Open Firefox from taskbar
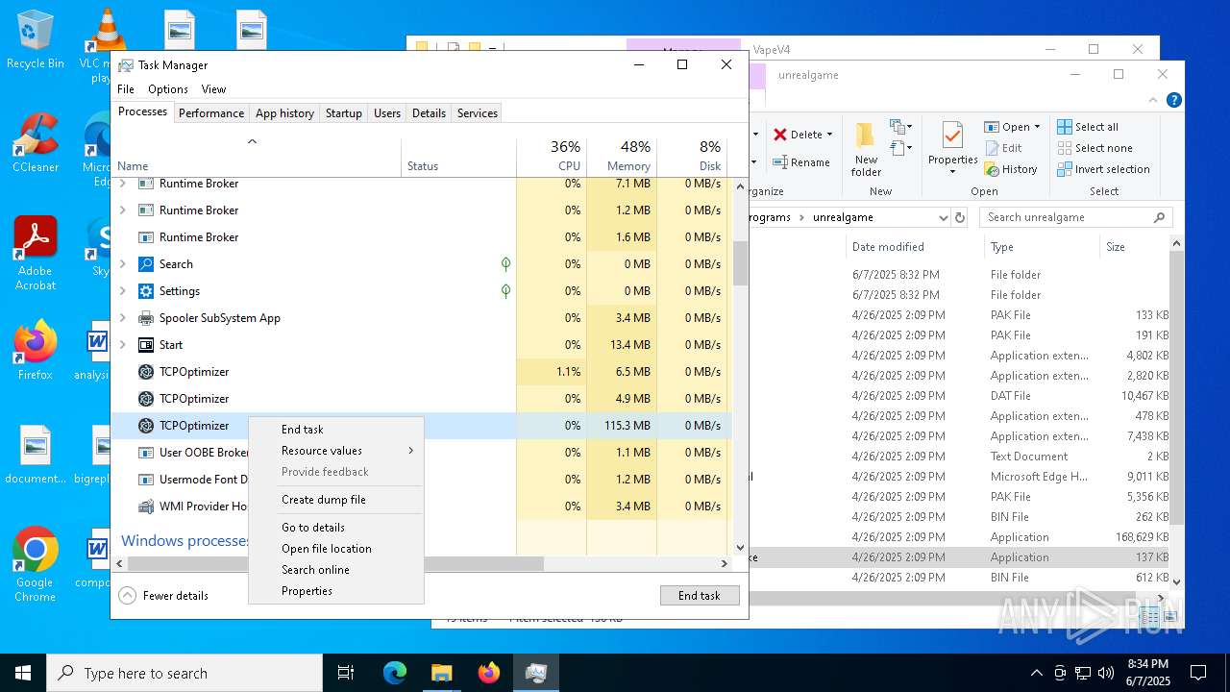The width and height of the screenshot is (1230, 692). tap(489, 673)
